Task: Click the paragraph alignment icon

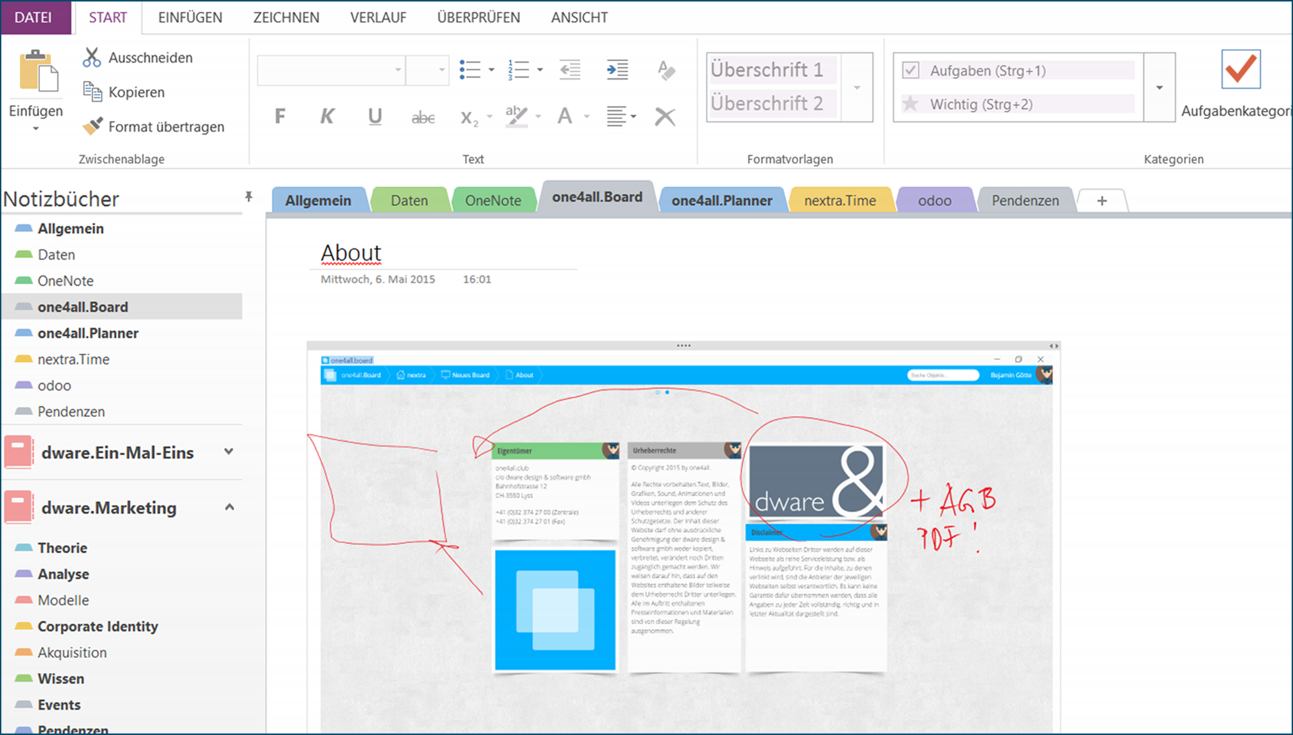Action: pyautogui.click(x=616, y=116)
